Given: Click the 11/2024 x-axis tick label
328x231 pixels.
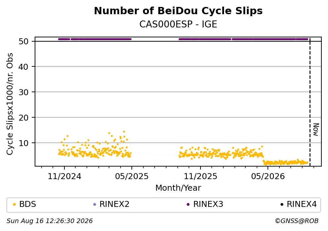Looking at the screenshot, I should 64,176.
